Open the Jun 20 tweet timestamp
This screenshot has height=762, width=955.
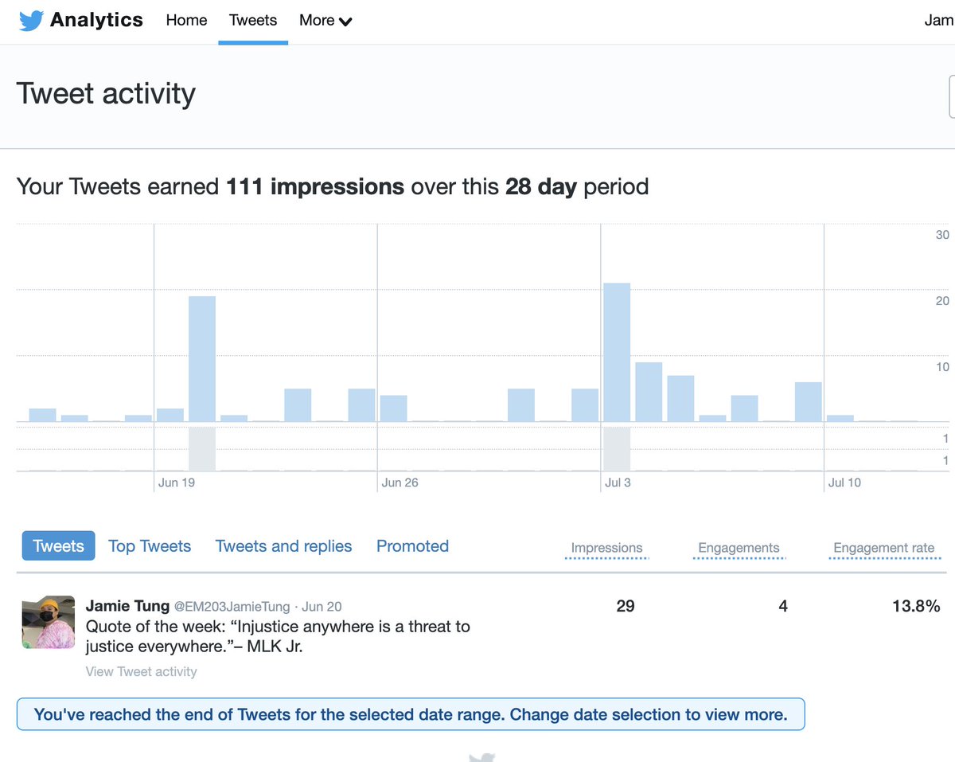[x=322, y=607]
